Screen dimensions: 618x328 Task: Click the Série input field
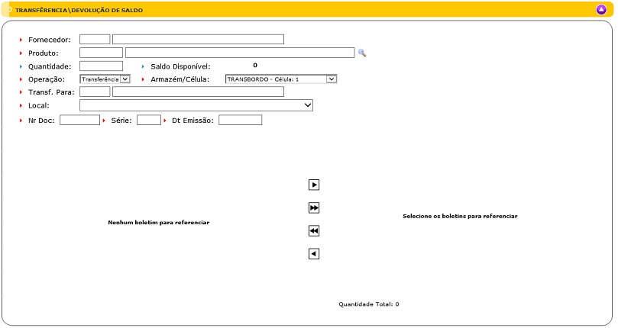(148, 120)
